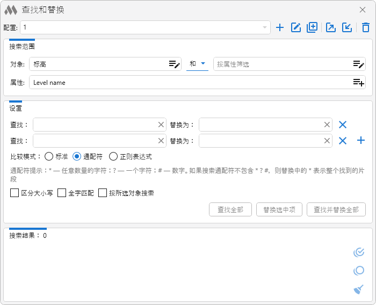This screenshot has width=376, height=305.
Task: Click the 查找全部 button
Action: 230,210
